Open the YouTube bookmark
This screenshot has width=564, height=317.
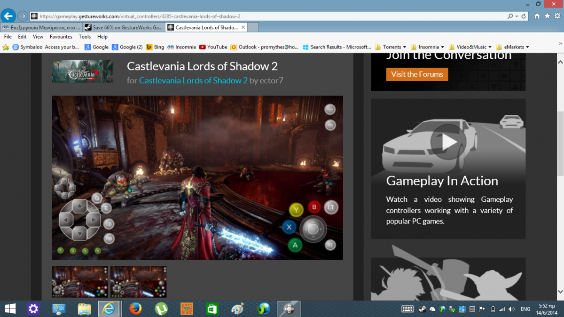pos(213,47)
